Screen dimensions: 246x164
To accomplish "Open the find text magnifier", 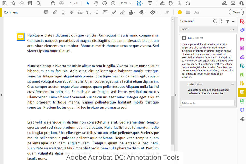I will (x=39, y=3).
